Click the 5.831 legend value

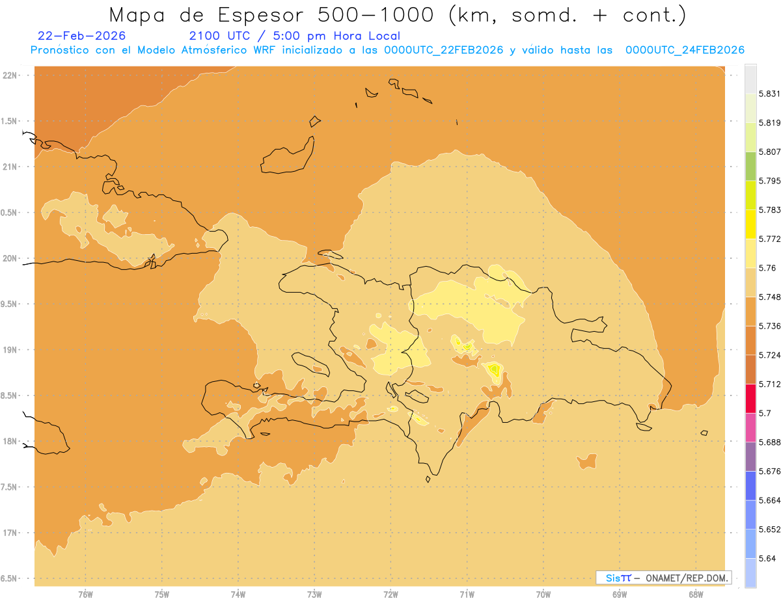click(x=770, y=94)
